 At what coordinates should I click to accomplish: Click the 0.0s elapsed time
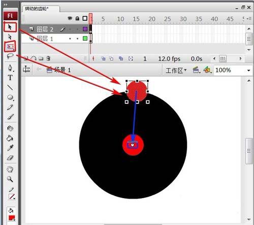tap(197, 59)
